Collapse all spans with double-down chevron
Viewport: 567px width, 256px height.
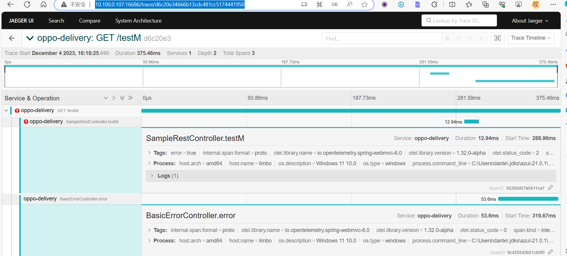point(122,98)
